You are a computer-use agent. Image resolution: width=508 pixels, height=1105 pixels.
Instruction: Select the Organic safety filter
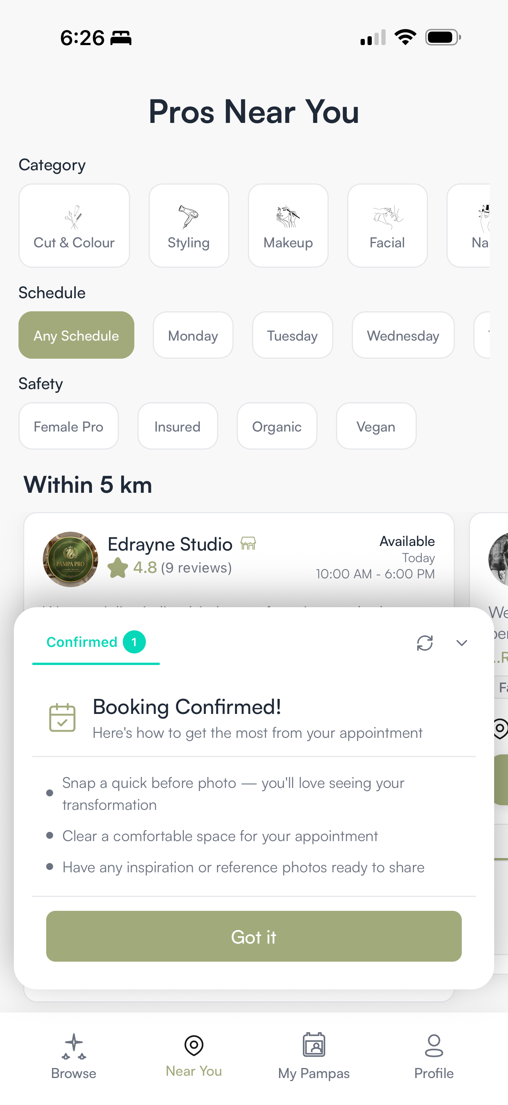277,427
